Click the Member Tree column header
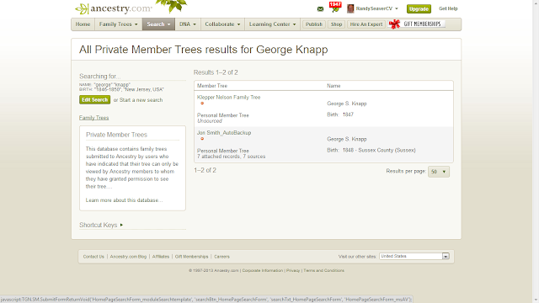 point(212,86)
